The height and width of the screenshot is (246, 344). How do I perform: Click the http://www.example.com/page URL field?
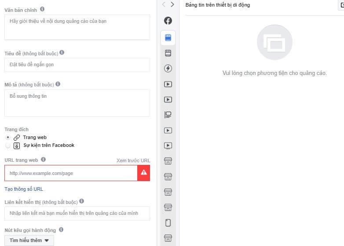71,173
